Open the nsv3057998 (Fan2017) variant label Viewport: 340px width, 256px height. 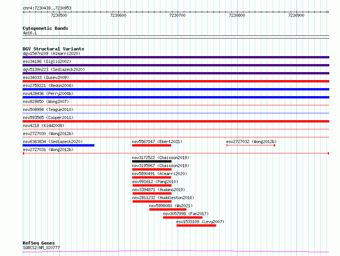(186, 214)
